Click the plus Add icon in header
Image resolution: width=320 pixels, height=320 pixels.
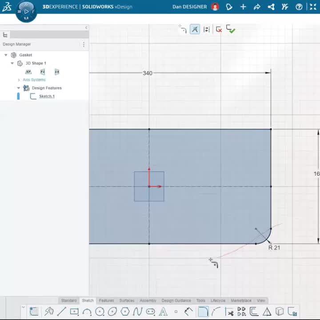(x=243, y=7)
